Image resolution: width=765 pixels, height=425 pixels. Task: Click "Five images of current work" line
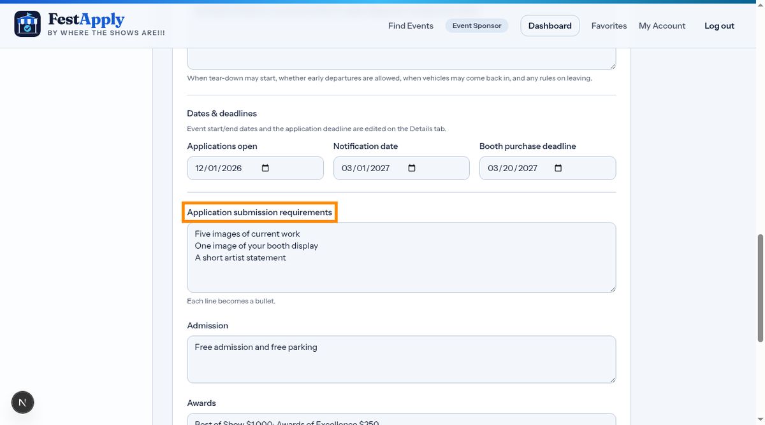pyautogui.click(x=247, y=233)
